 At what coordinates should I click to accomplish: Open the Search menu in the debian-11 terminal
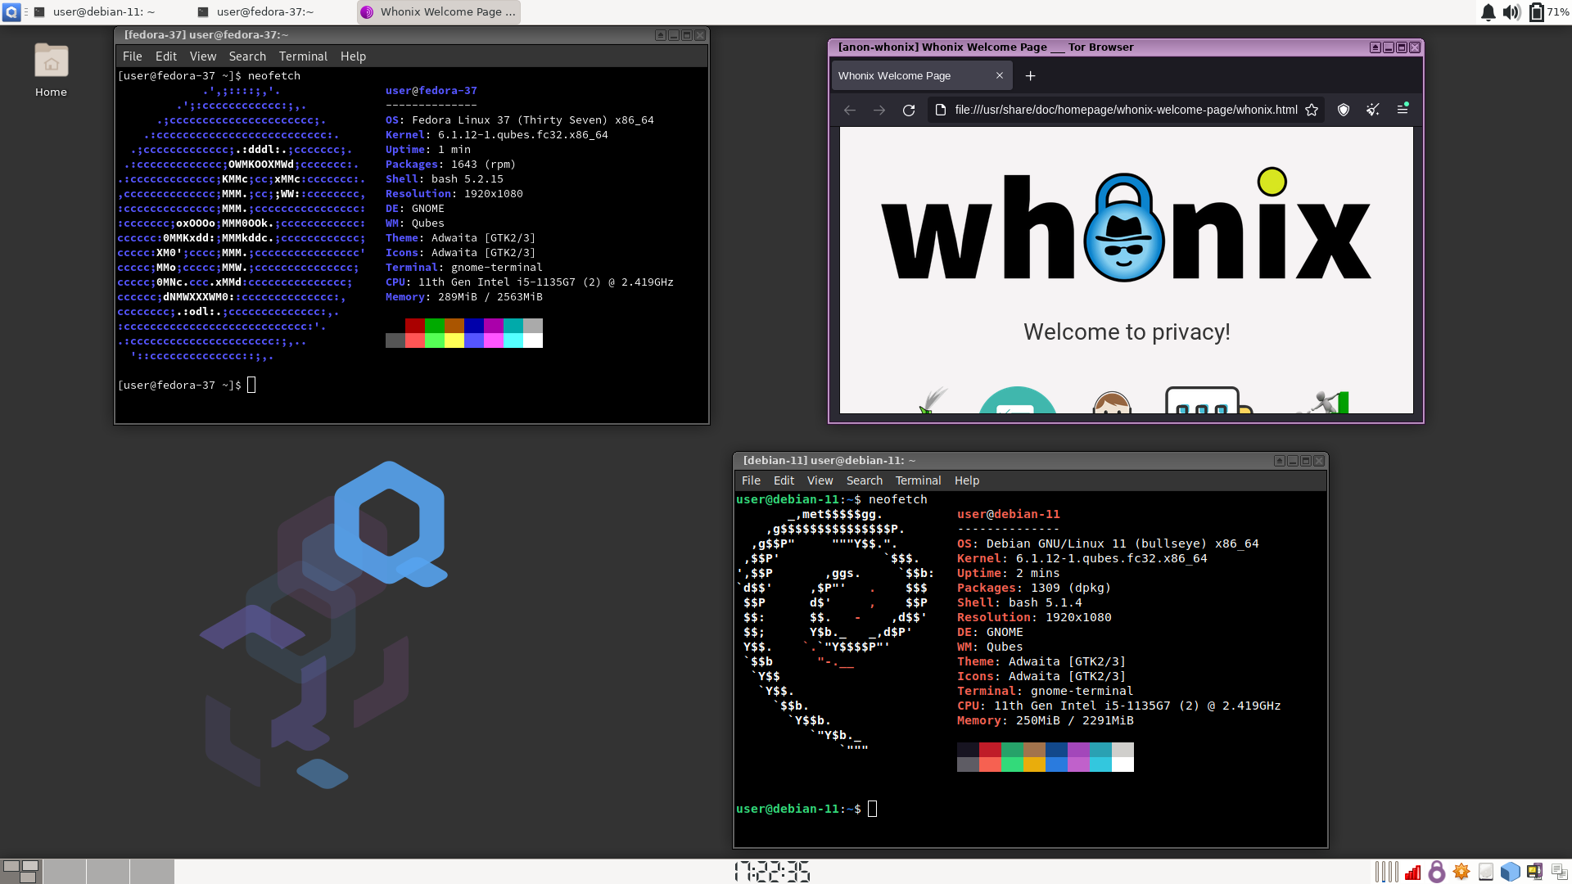pos(864,480)
